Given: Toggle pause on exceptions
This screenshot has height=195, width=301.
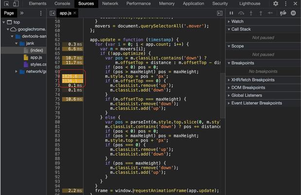Looking at the screenshot, I should pos(293,13).
